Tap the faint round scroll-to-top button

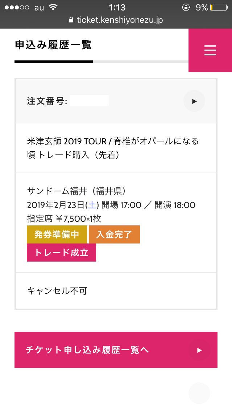(199, 393)
